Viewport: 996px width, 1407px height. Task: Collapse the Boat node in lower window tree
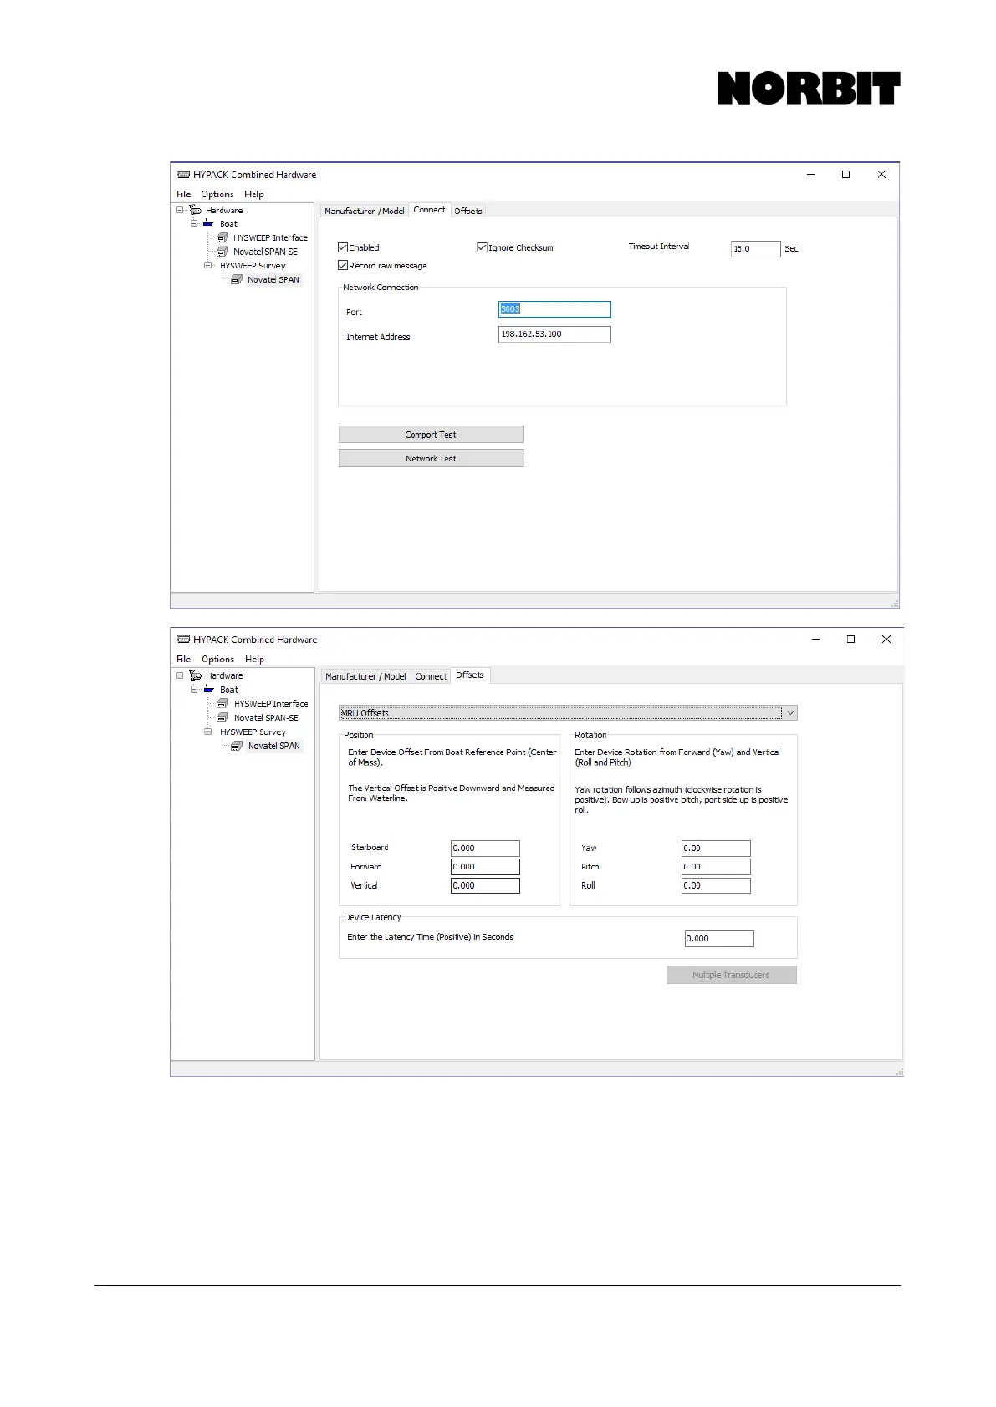pos(194,690)
